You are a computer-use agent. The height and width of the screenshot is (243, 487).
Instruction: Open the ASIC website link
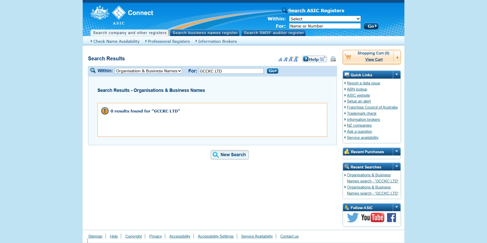click(358, 95)
